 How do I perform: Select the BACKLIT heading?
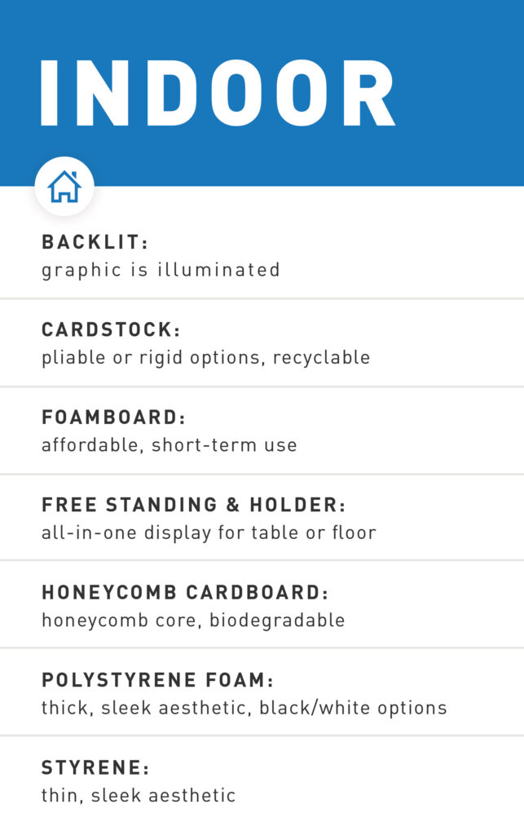click(x=95, y=242)
